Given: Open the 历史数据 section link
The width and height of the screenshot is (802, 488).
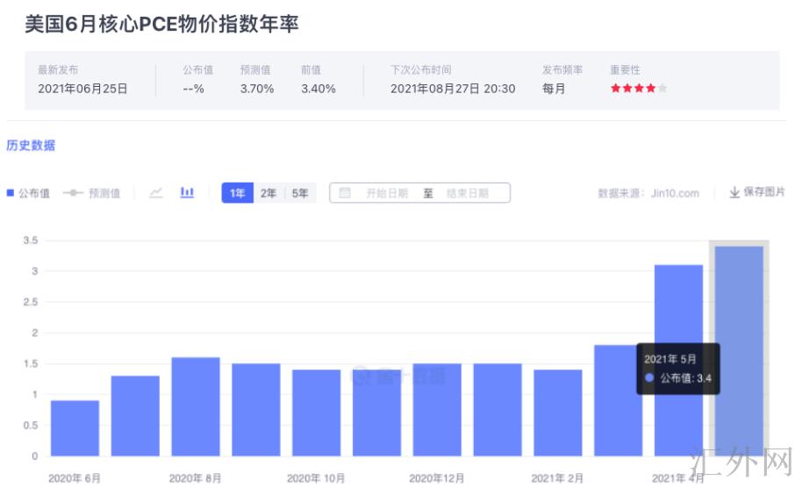Looking at the screenshot, I should pos(31,146).
